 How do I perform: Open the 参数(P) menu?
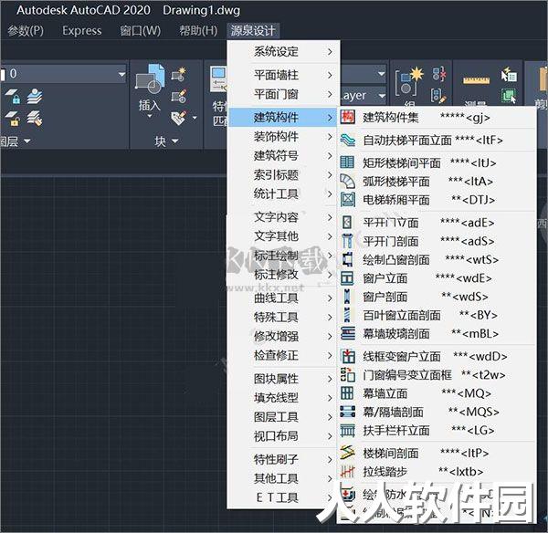click(x=26, y=31)
